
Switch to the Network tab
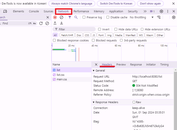pos(64,11)
